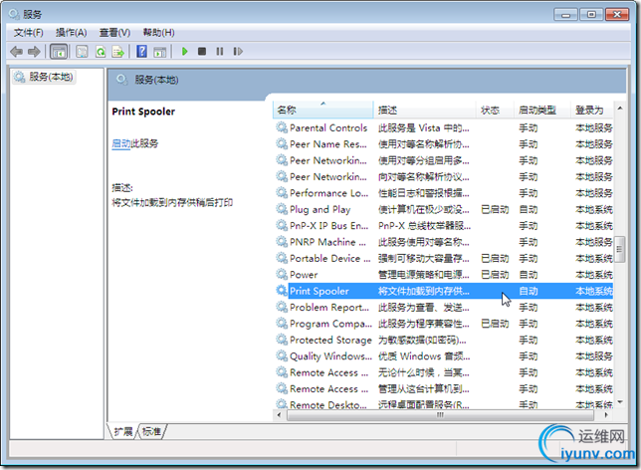Viewport: 641px width, 470px height.
Task: Pause service with the pause icon
Action: (x=220, y=52)
